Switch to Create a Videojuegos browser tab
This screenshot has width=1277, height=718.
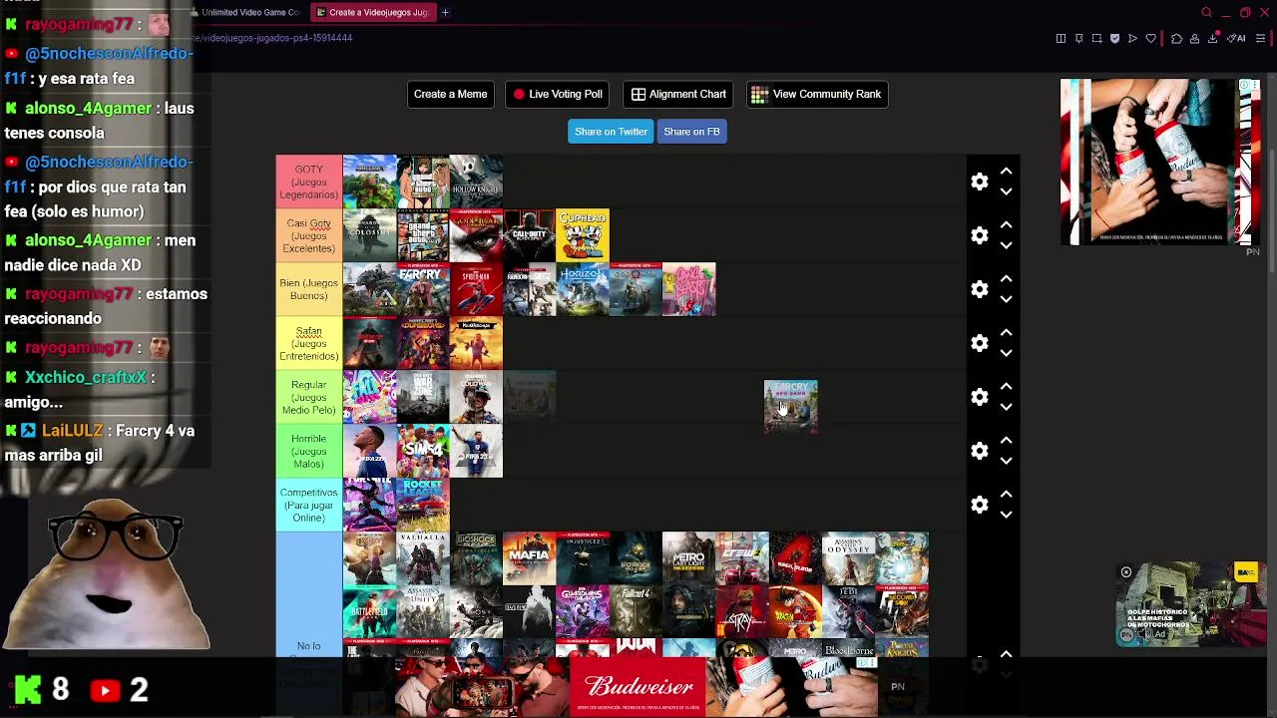coord(371,12)
